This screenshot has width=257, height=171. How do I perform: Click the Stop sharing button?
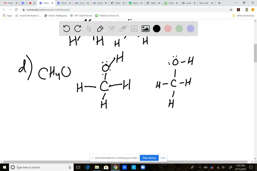tap(149, 158)
